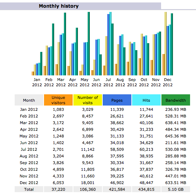The width and height of the screenshot is (196, 196).
Task: Select the Hits cyan column header
Action: pos(146,100)
